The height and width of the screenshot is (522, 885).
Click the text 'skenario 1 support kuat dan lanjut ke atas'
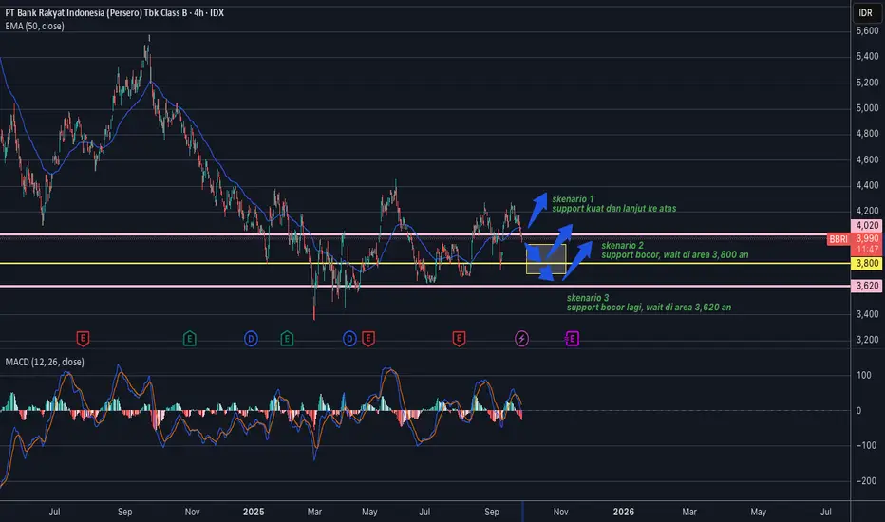(614, 204)
